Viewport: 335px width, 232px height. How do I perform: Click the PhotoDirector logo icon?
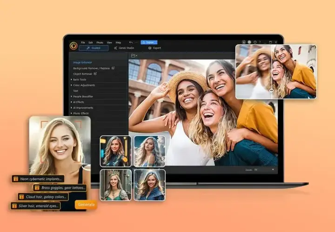coord(74,45)
